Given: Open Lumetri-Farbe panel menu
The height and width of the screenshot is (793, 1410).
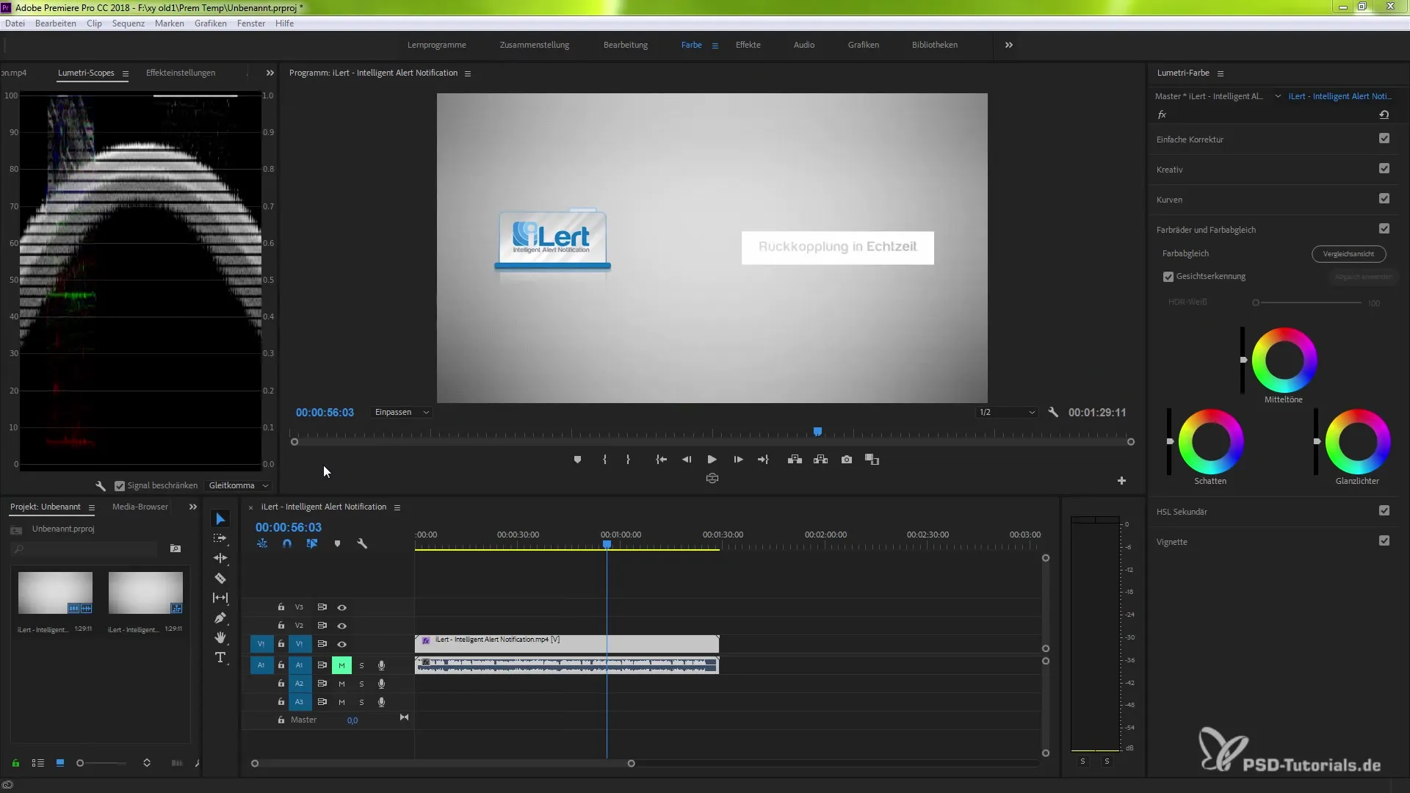Looking at the screenshot, I should coord(1221,73).
